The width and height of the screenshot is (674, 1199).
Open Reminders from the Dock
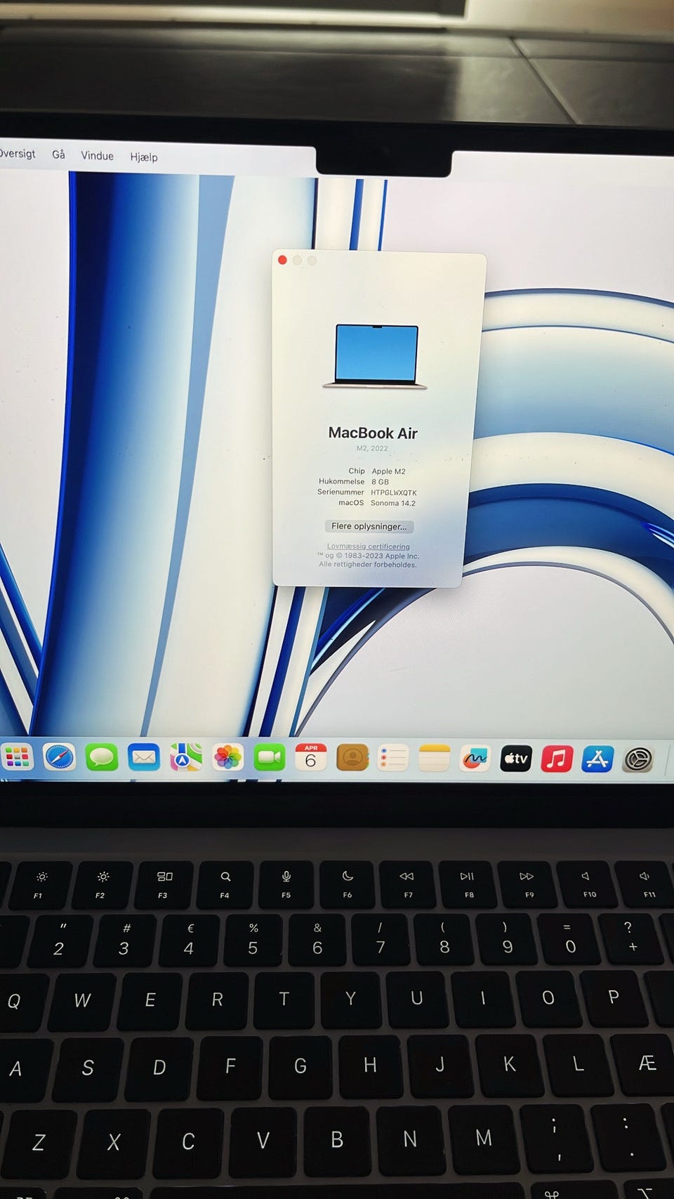click(x=393, y=759)
